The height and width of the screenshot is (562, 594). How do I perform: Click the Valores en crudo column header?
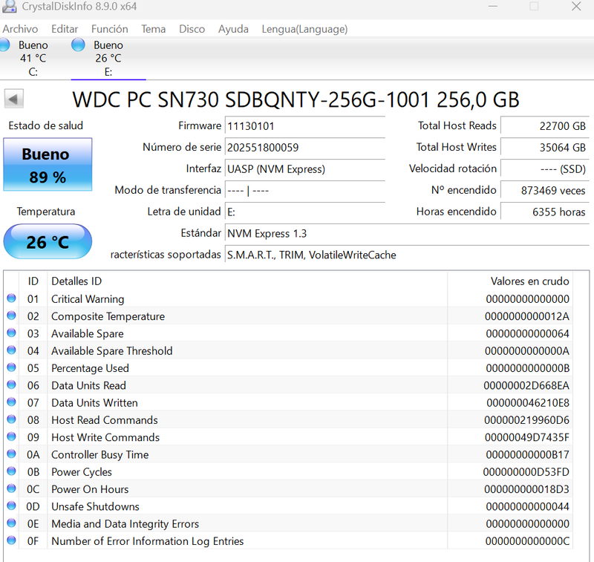coord(510,281)
